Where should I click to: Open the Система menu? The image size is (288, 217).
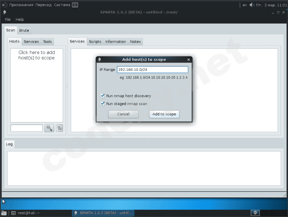coord(62,5)
